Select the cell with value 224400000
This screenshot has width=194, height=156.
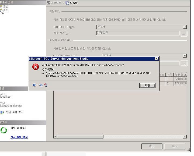(x=180, y=79)
